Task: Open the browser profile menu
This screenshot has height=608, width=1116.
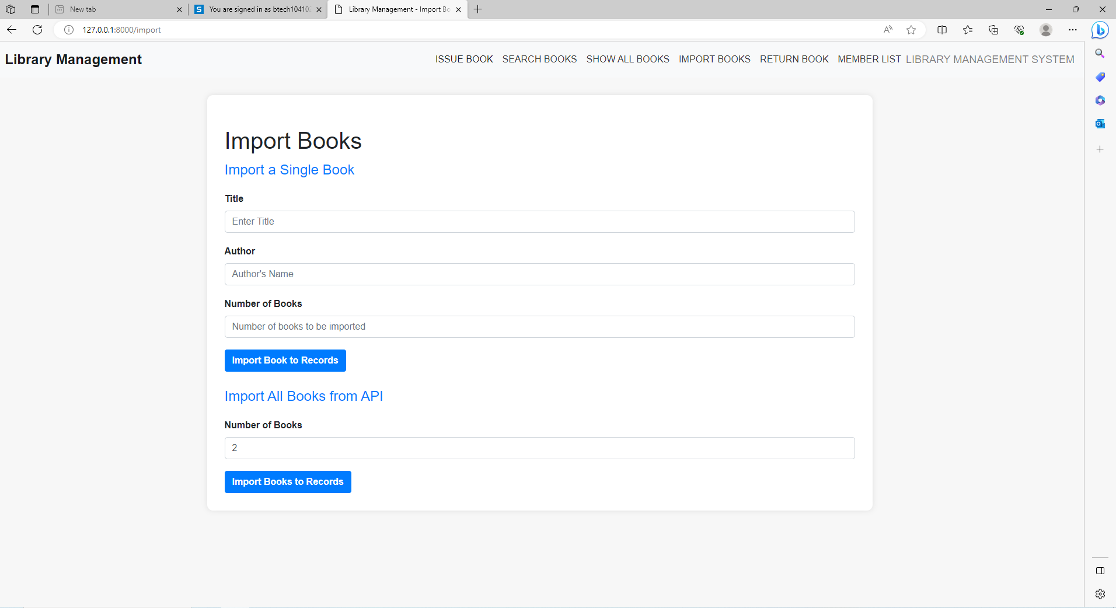Action: coord(1045,30)
